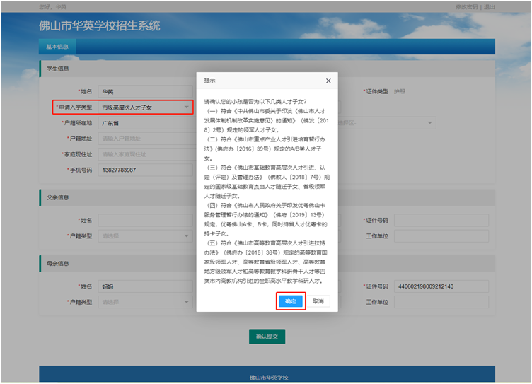The width and height of the screenshot is (532, 384).
Task: Open the mother's 户籍类型 dropdown
Action: (145, 302)
